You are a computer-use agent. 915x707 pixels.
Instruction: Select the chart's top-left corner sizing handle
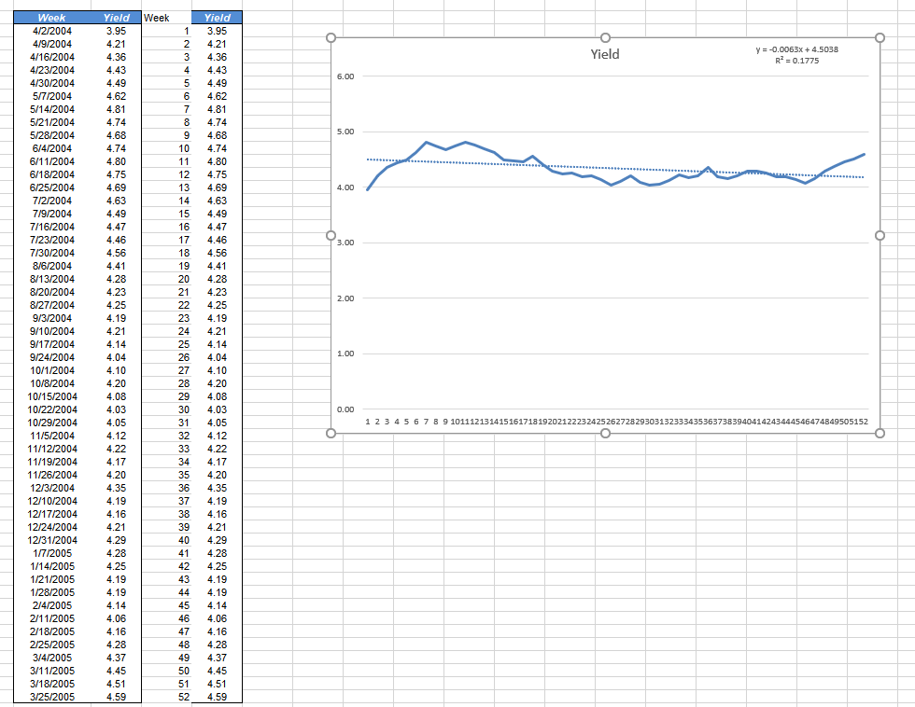click(x=331, y=38)
